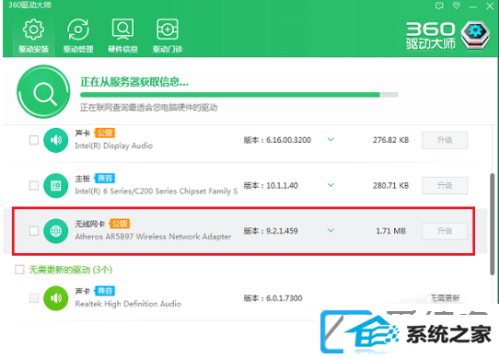Open the 驱动安装 tab
The image size is (499, 359).
(33, 36)
